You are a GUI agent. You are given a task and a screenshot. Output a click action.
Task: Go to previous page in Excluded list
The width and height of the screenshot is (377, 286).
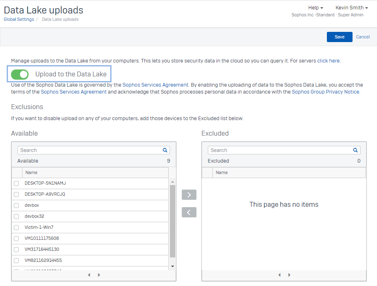pos(279,275)
